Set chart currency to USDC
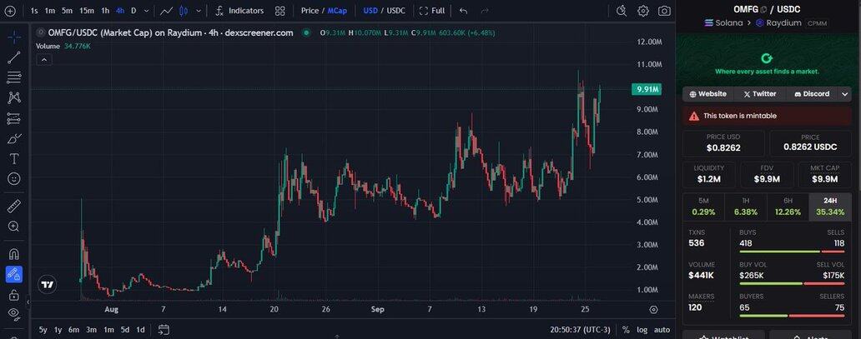Screen dimensions: 861x339 (x=396, y=11)
